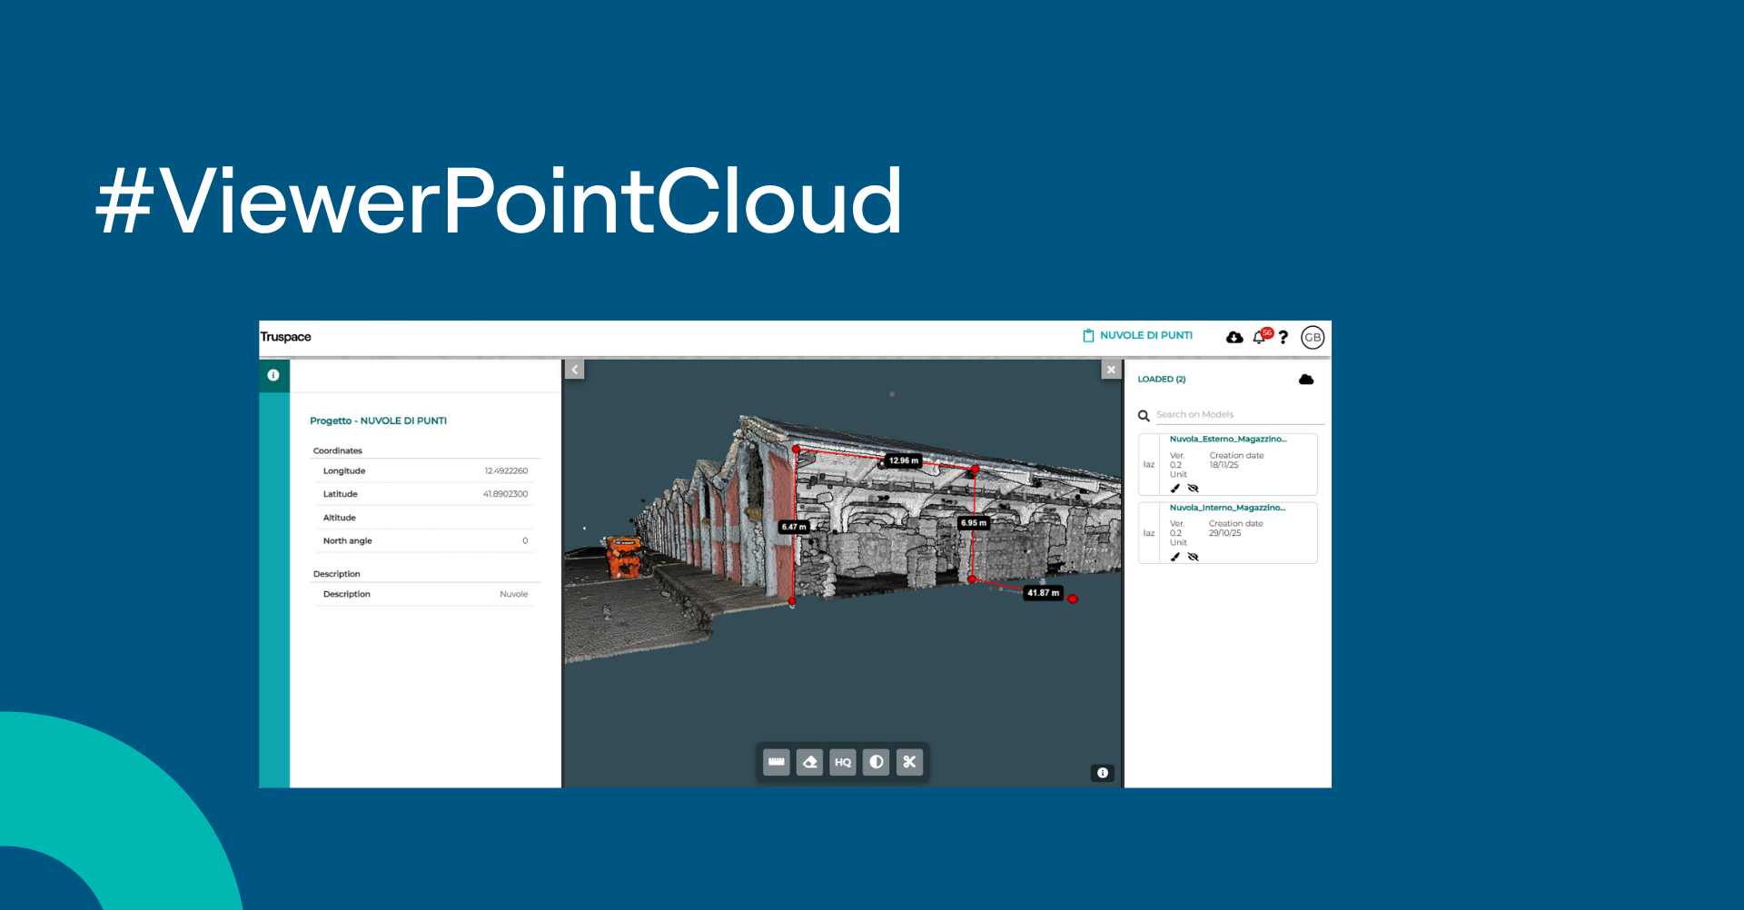The width and height of the screenshot is (1744, 910).
Task: Open GB user account avatar
Action: (1313, 337)
